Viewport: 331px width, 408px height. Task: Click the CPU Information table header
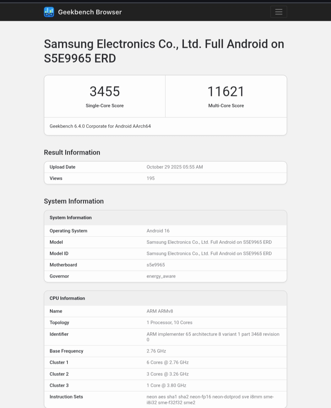tap(67, 298)
